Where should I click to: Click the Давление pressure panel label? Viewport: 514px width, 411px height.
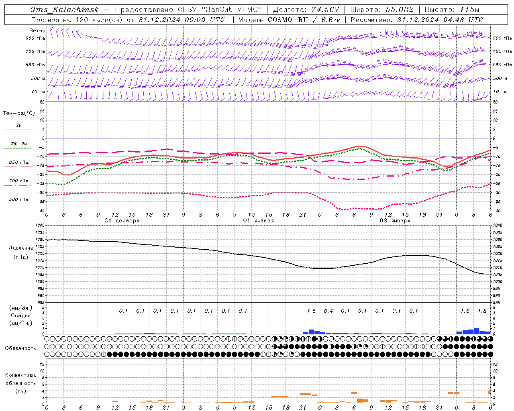pyautogui.click(x=21, y=248)
